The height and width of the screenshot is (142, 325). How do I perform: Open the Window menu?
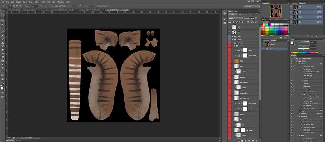point(60,2)
